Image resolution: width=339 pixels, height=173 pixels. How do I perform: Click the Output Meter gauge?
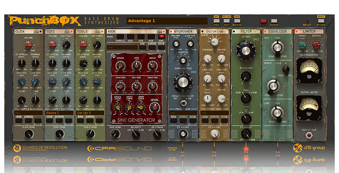308,103
